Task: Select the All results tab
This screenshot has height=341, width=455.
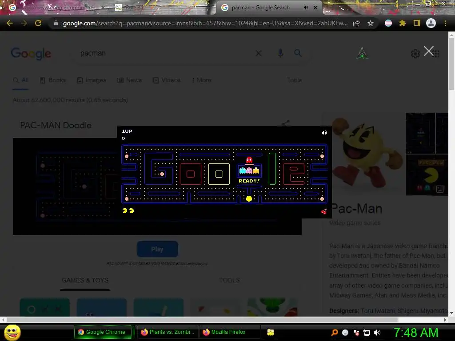Action: tap(21, 80)
